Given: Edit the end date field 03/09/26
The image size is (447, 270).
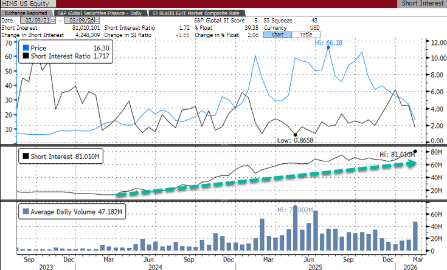Looking at the screenshot, I should [x=78, y=20].
